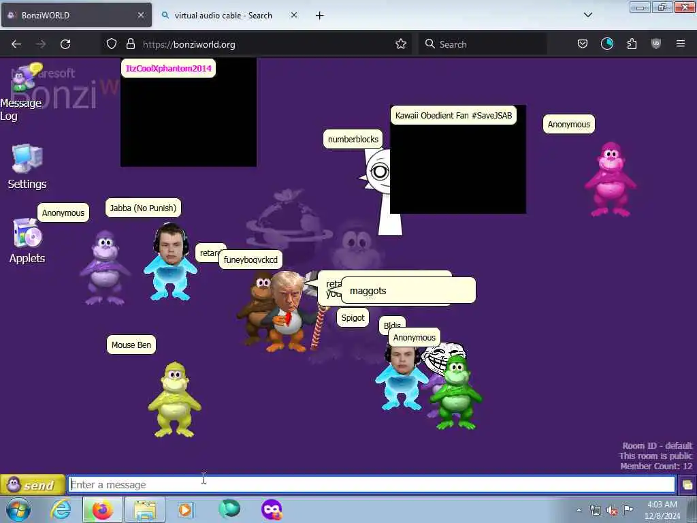Open Windows Explorer folder in taskbar
The width and height of the screenshot is (697, 523).
[145, 509]
